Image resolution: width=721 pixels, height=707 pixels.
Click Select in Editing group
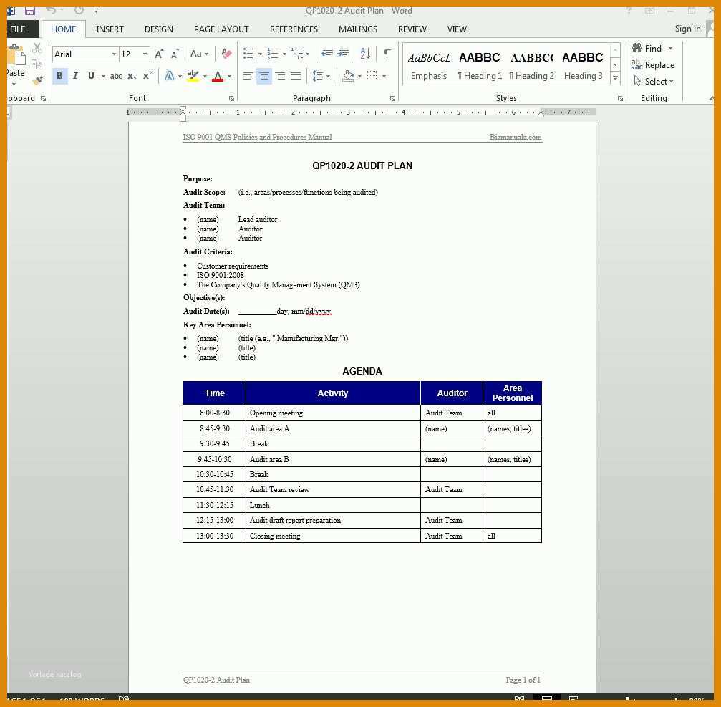[x=653, y=82]
